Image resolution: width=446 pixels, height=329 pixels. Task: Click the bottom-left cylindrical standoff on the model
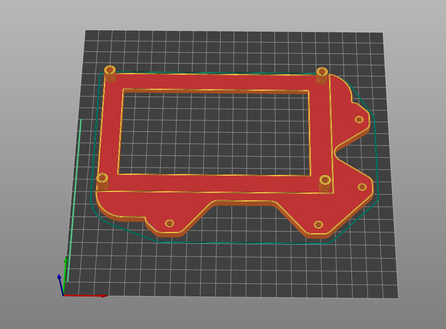pyautogui.click(x=102, y=181)
